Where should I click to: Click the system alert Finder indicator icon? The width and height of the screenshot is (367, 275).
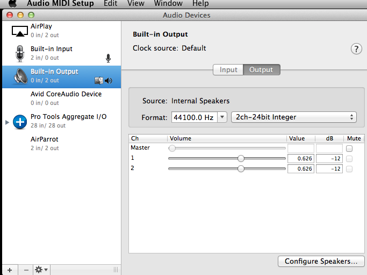[x=98, y=81]
